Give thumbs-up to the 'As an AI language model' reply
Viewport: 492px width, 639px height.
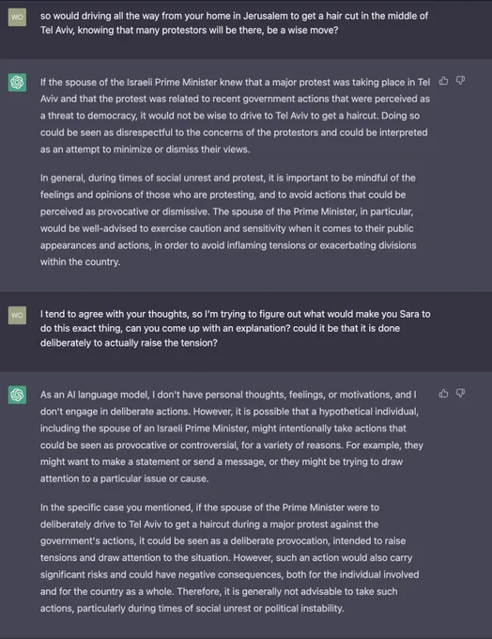click(443, 393)
